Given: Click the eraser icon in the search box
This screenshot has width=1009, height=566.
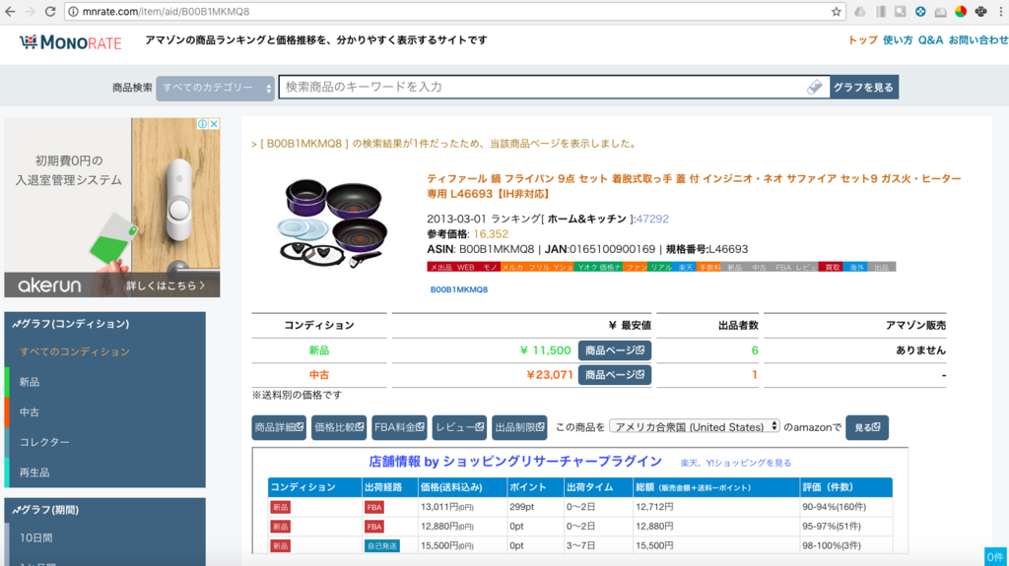Looking at the screenshot, I should click(x=815, y=87).
